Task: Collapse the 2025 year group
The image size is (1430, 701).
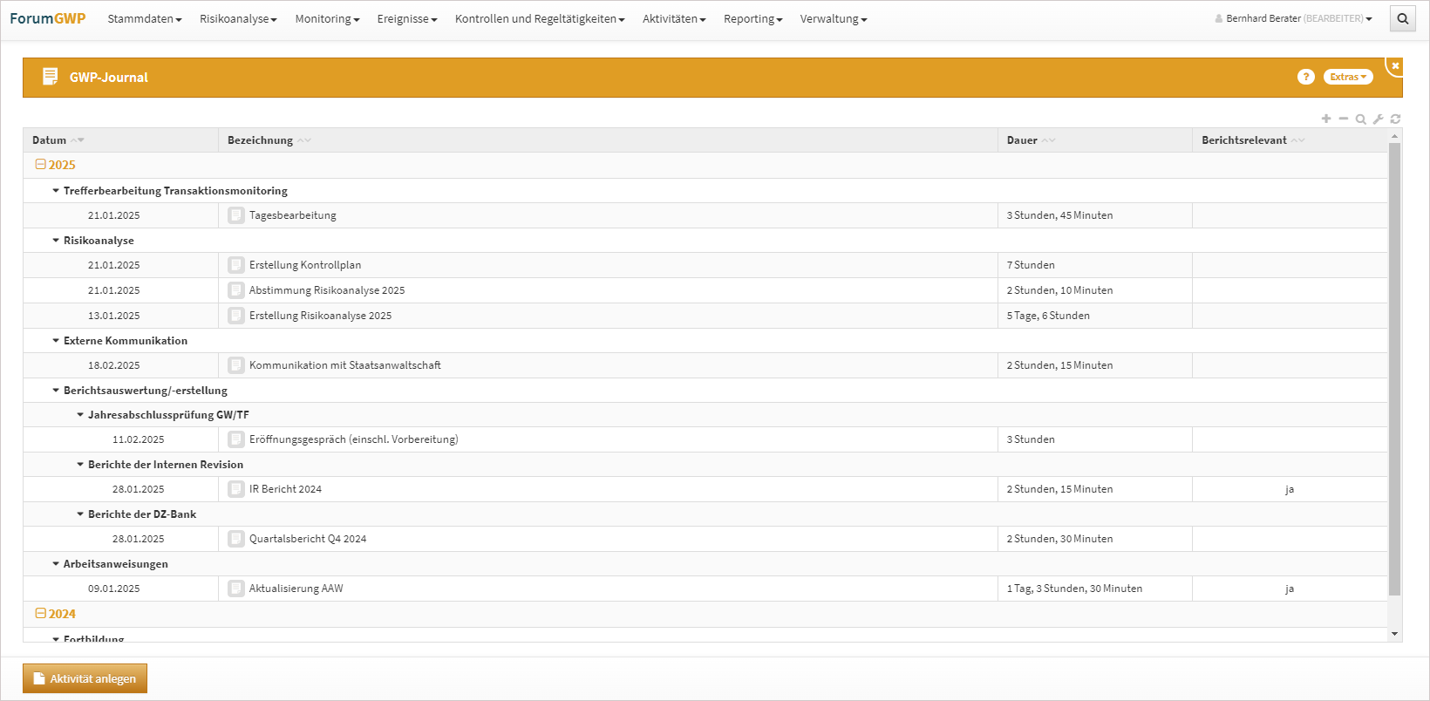Action: click(40, 165)
